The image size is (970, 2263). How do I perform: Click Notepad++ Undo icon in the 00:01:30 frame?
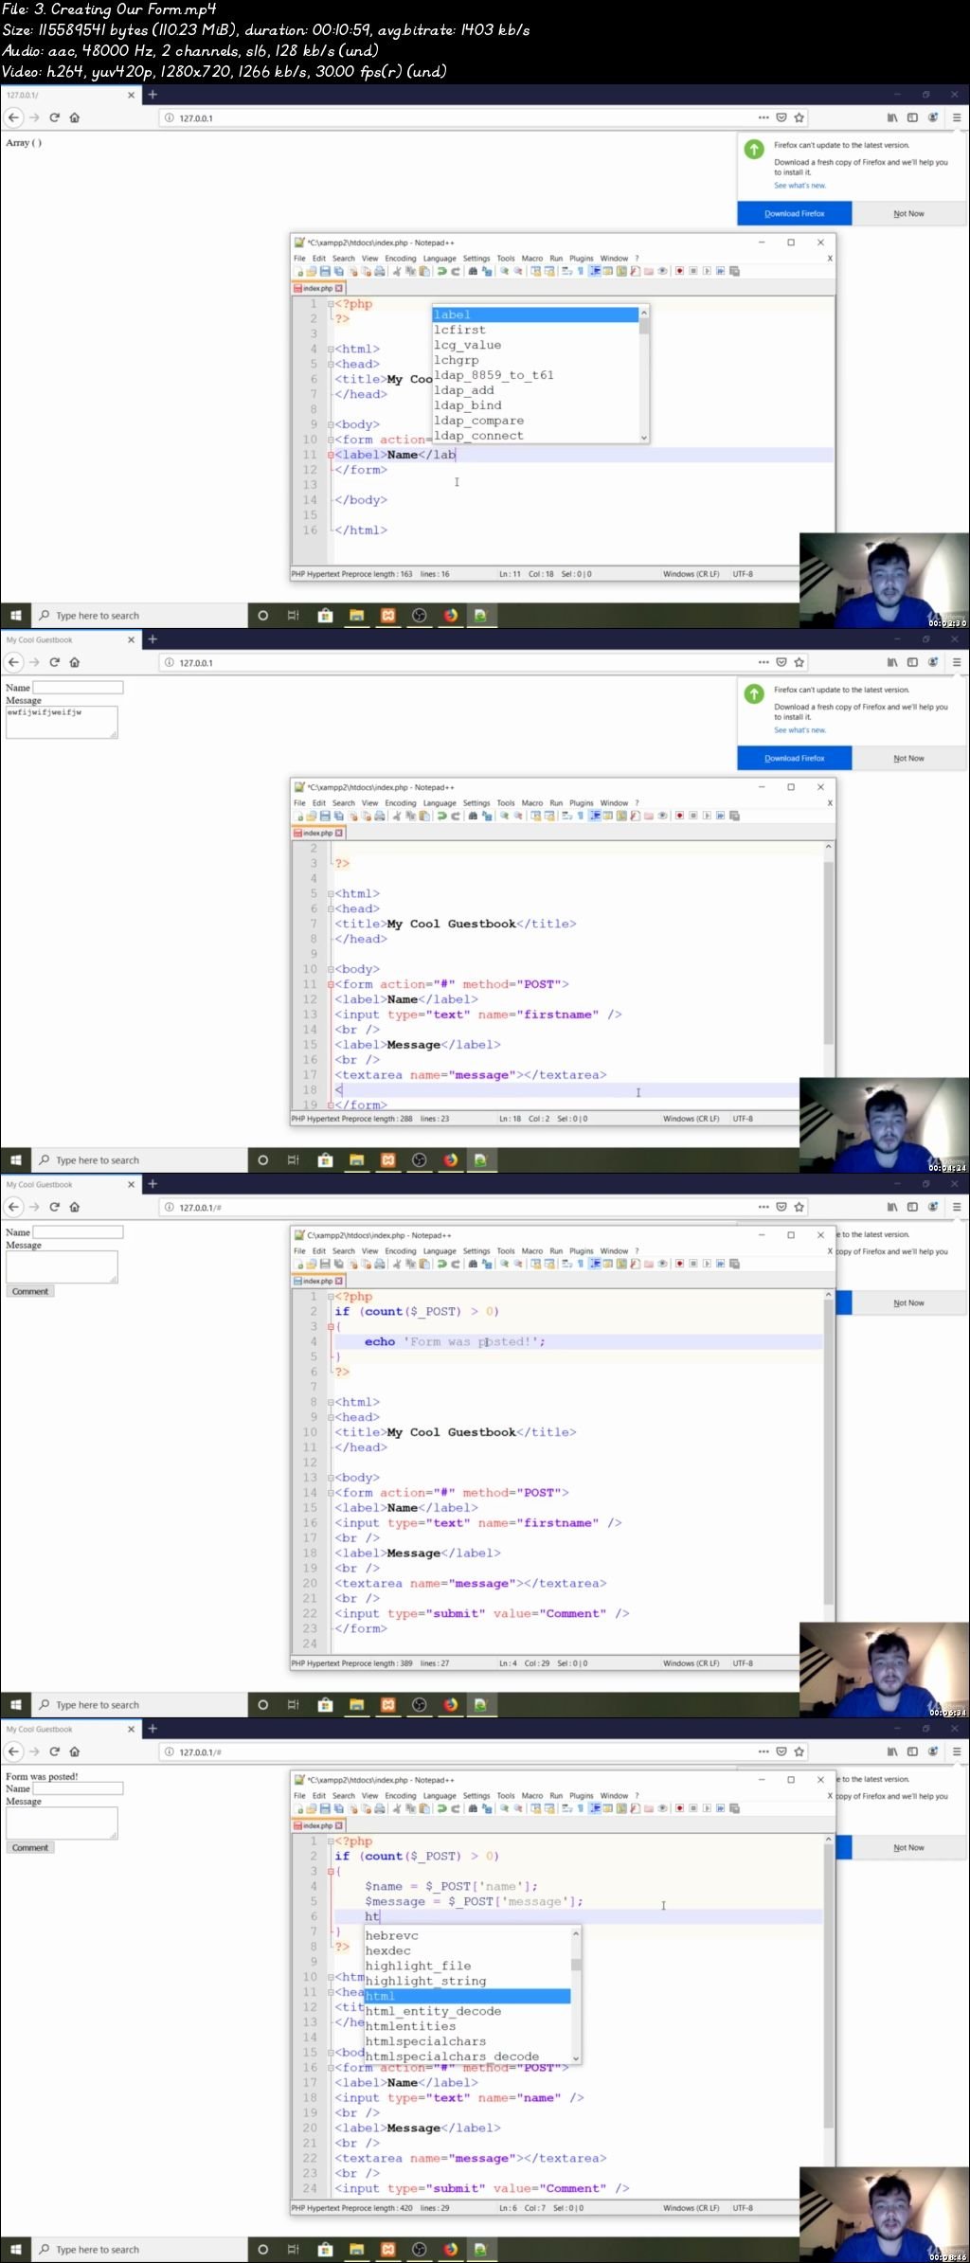pos(441,271)
